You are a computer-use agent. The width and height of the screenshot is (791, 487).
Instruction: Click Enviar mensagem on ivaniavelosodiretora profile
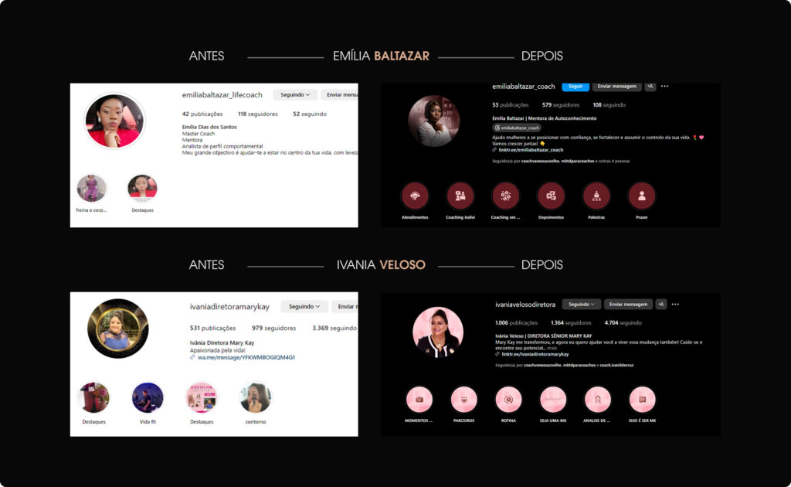pos(628,305)
